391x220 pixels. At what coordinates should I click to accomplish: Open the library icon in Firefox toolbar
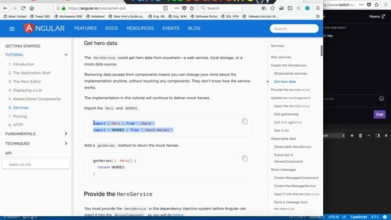point(264,8)
